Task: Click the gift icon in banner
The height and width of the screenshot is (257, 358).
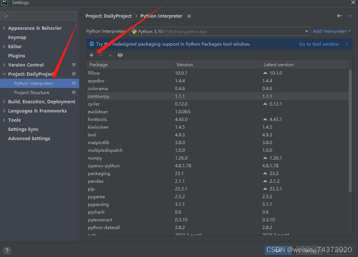Action: (92, 44)
